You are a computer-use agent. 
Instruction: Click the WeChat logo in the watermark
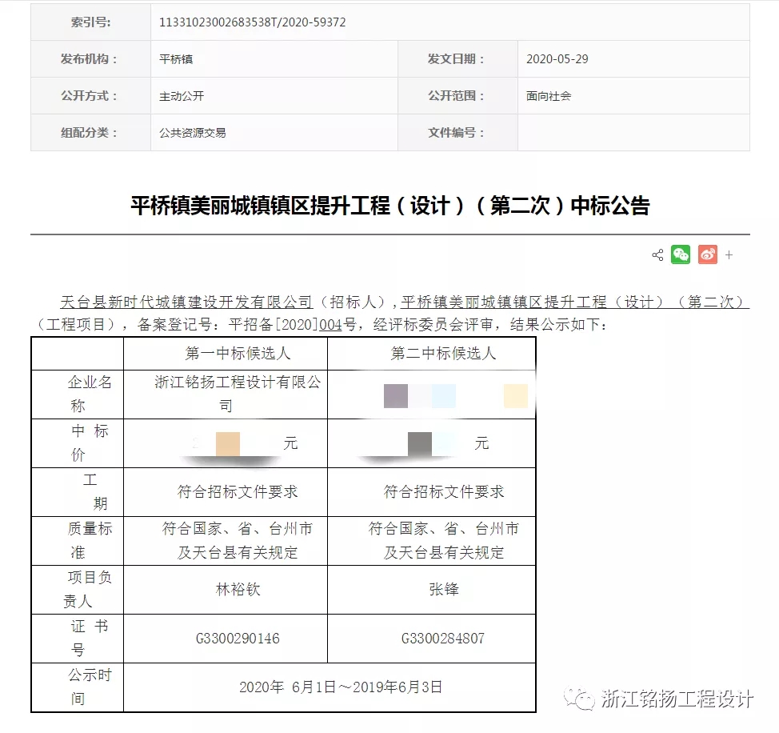[x=578, y=699]
